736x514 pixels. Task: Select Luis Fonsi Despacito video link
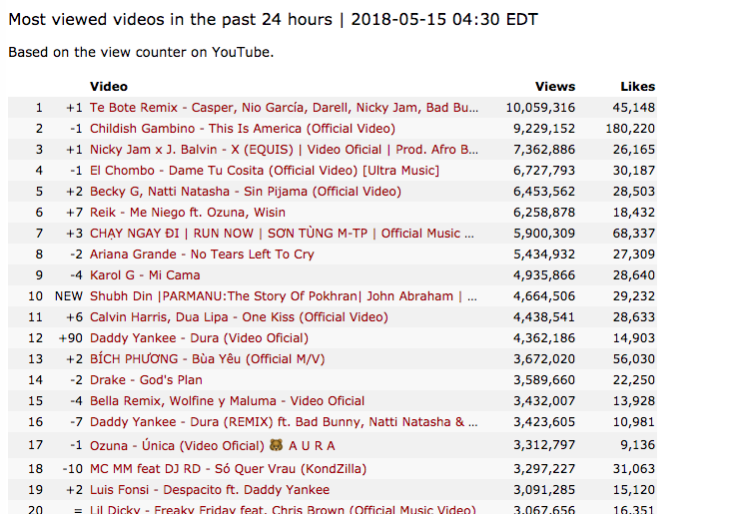point(210,490)
